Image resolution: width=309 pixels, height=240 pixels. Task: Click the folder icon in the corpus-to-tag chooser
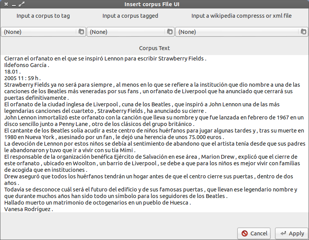pos(81,32)
